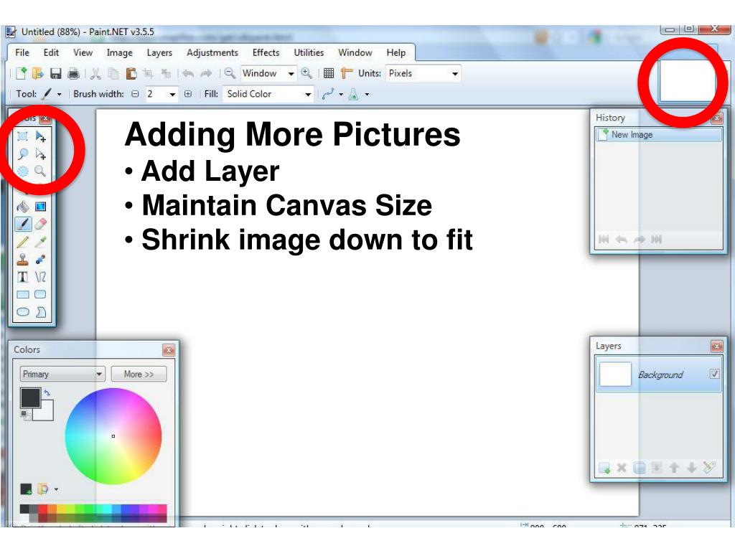Select the Gradient tool
Screen dimensions: 735x551
click(41, 206)
